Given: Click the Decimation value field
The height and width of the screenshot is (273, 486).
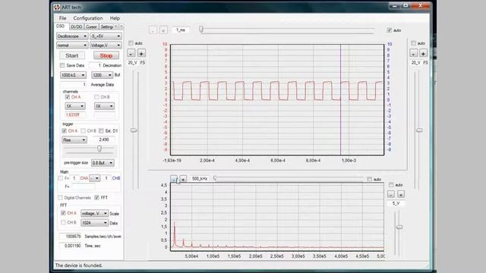Looking at the screenshot, I should click(x=96, y=65).
